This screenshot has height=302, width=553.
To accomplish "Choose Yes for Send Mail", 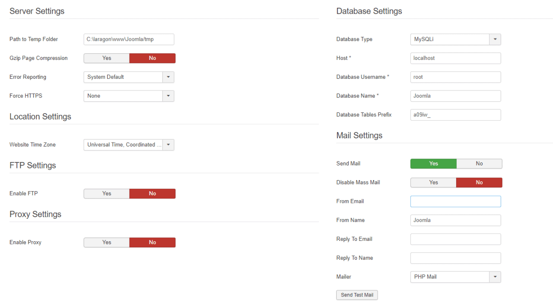I will (433, 164).
